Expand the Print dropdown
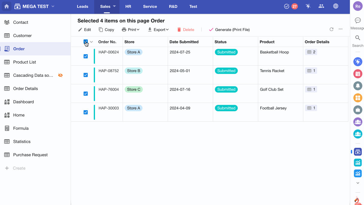The width and height of the screenshot is (364, 205). [x=131, y=30]
